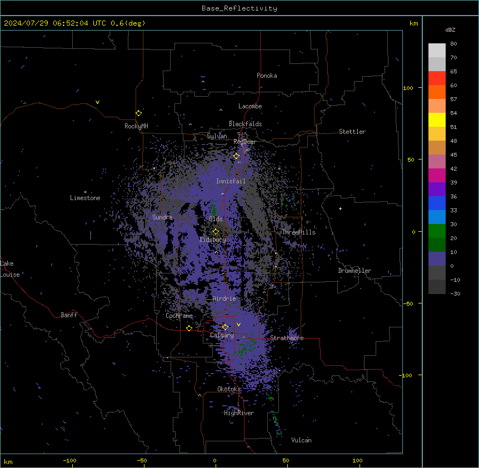Viewport: 479px width, 468px height.
Task: Click the -50 tick on vertical axis
Action: [408, 303]
